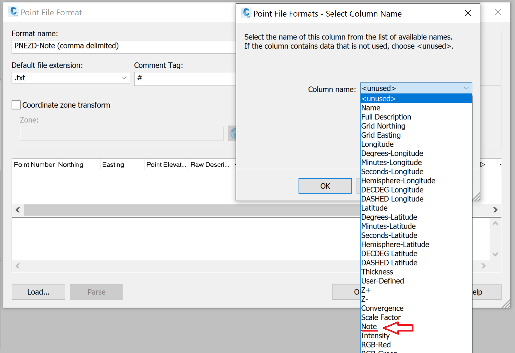
Task: Enable the Coordinate zone transform checkbox
Action: tap(16, 105)
